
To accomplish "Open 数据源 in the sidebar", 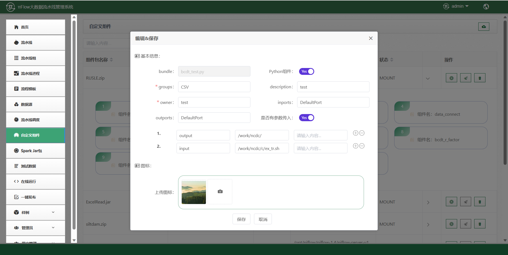I will pyautogui.click(x=35, y=104).
